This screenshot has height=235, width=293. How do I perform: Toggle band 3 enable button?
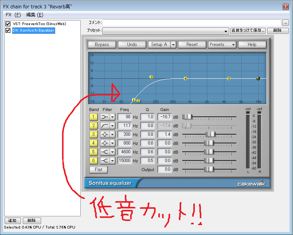(x=94, y=135)
